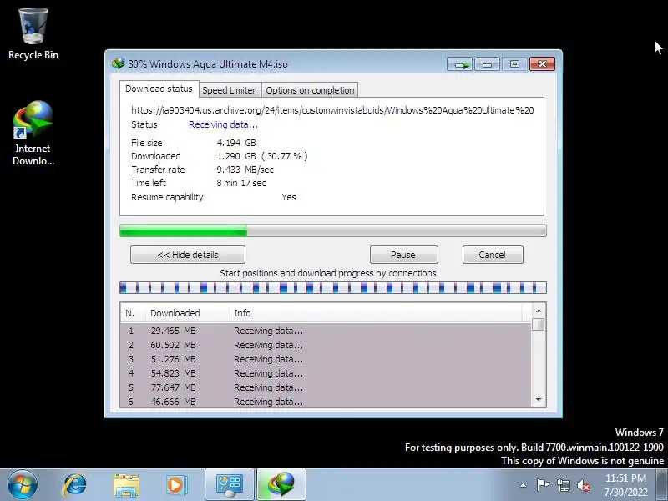Select connection row 4 with 54.823 MB
668x501 pixels.
[326, 373]
